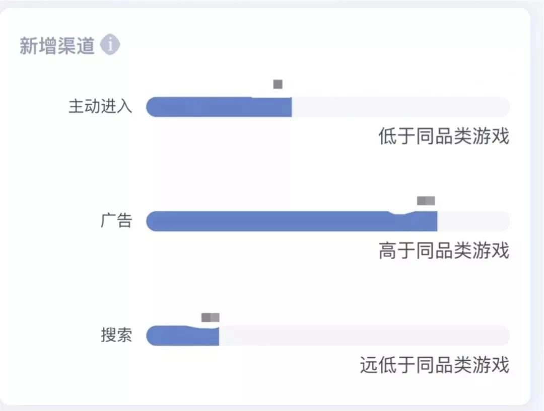The height and width of the screenshot is (411, 544).
Task: Click the right end of 搜索 bar track
Action: (504, 336)
